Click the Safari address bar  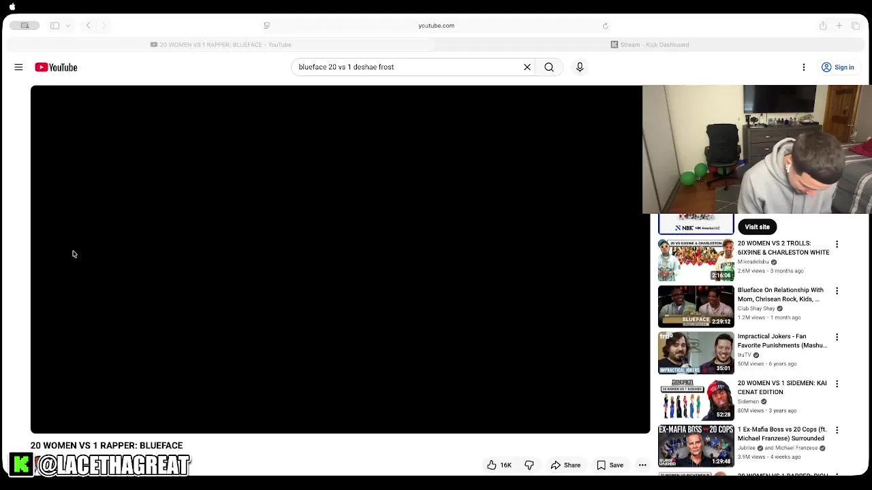tap(436, 26)
